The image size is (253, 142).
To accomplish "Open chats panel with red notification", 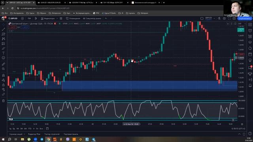I will coord(250,67).
